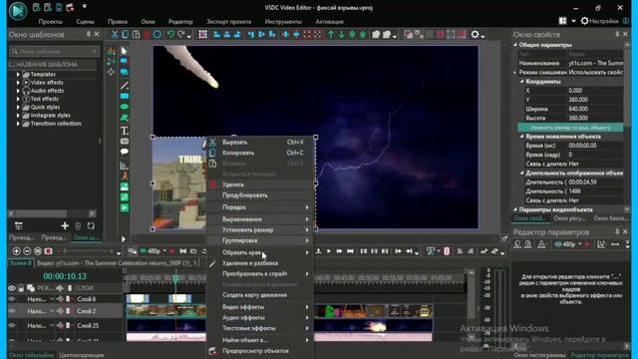
Task: Expand the Video effects tree node
Action: pyautogui.click(x=18, y=83)
